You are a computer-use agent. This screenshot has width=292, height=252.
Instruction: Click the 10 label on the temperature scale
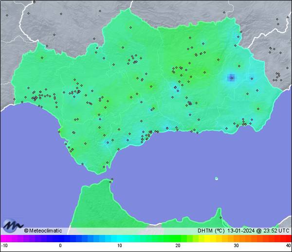[x=120, y=246]
